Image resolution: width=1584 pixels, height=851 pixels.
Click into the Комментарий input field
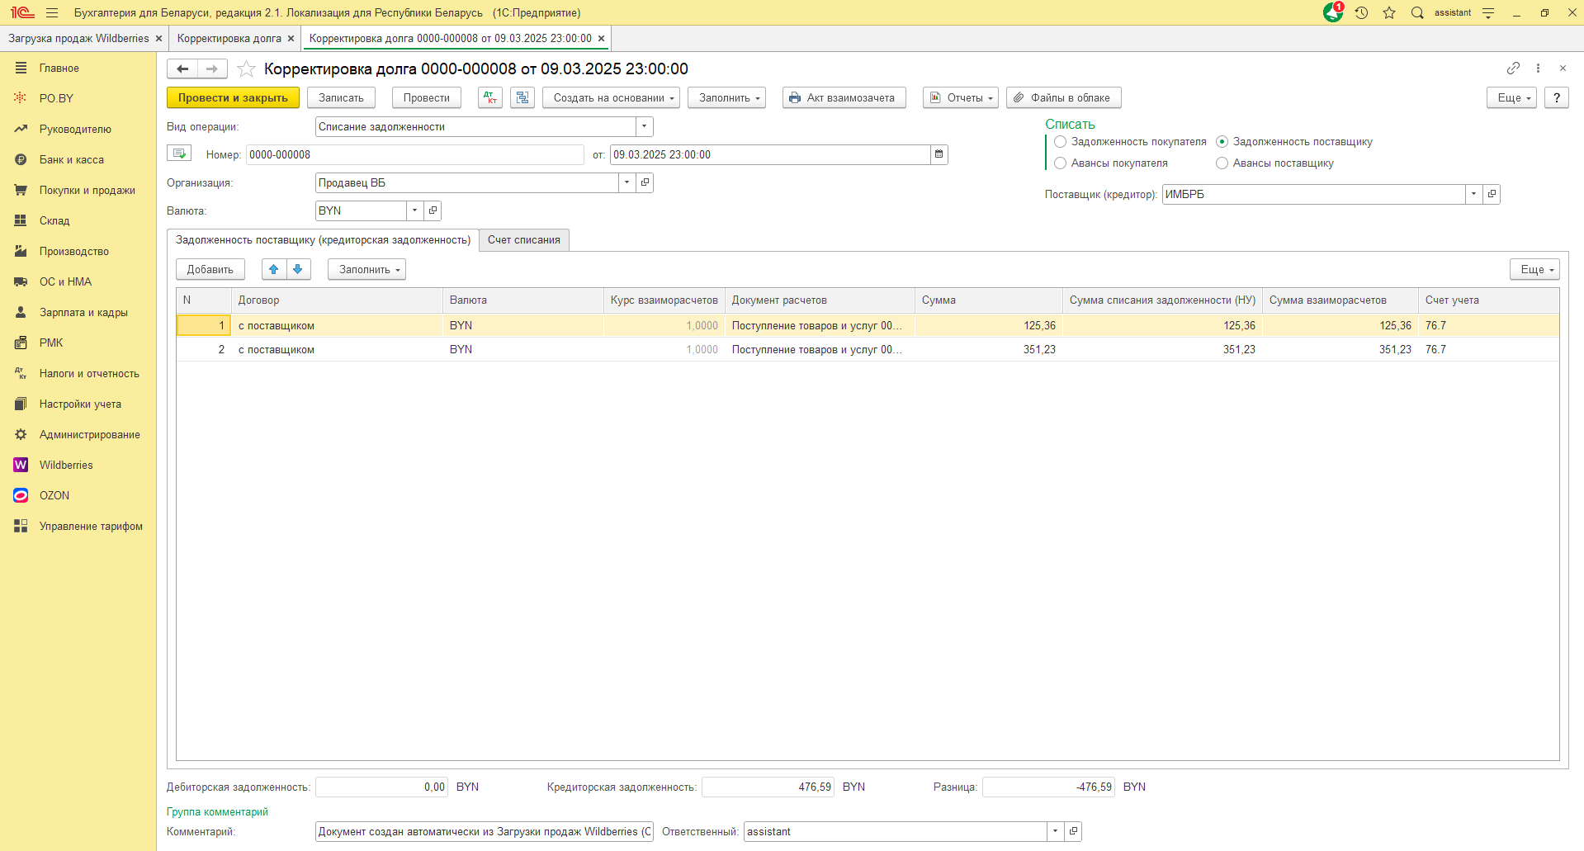[x=483, y=831]
